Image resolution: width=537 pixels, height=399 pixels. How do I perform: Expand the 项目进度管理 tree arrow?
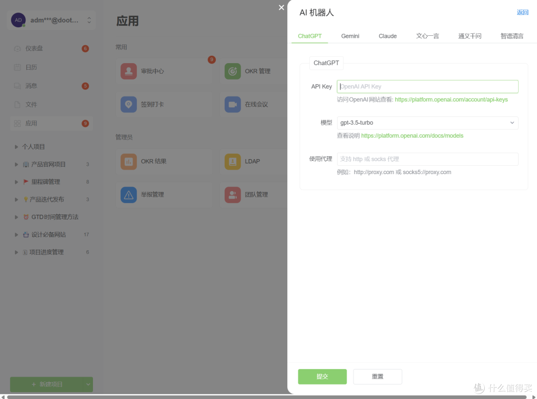click(16, 252)
